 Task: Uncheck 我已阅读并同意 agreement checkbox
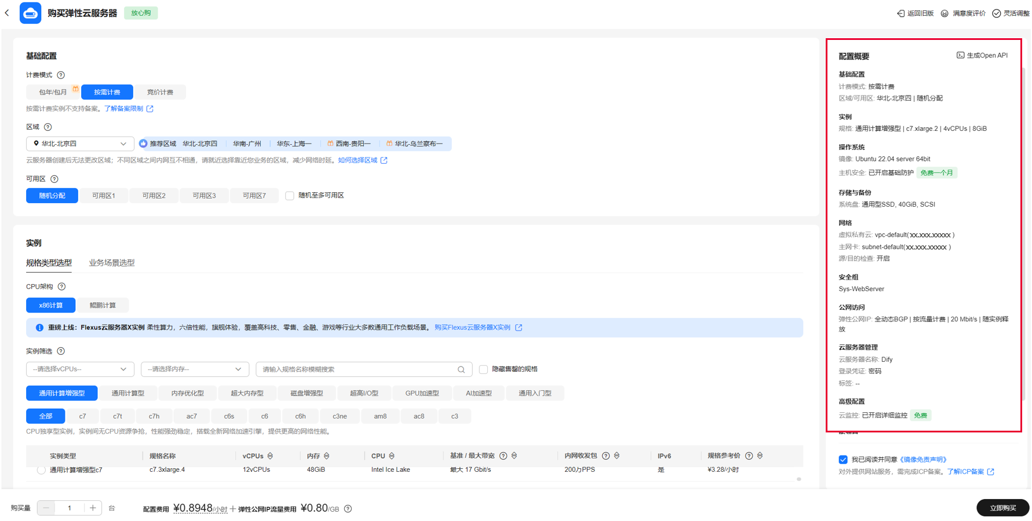(843, 460)
